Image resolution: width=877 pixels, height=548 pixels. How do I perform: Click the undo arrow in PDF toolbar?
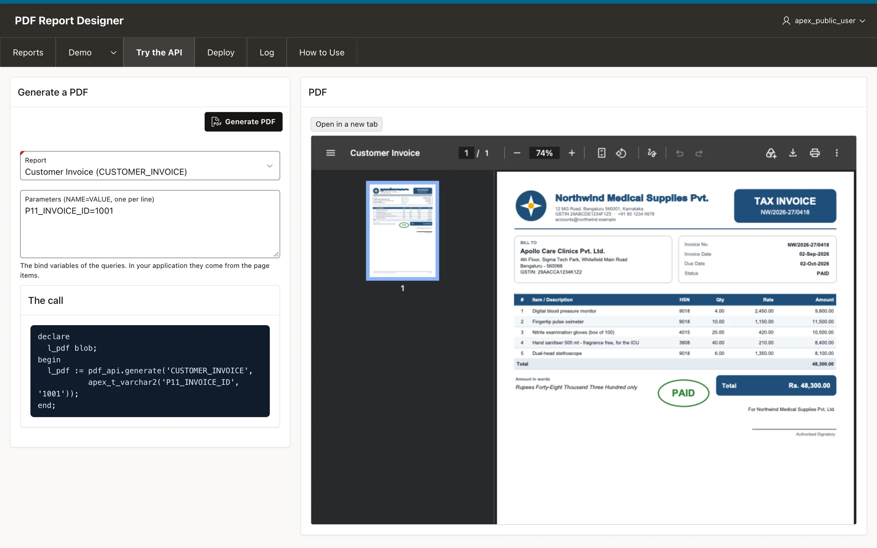[680, 153]
